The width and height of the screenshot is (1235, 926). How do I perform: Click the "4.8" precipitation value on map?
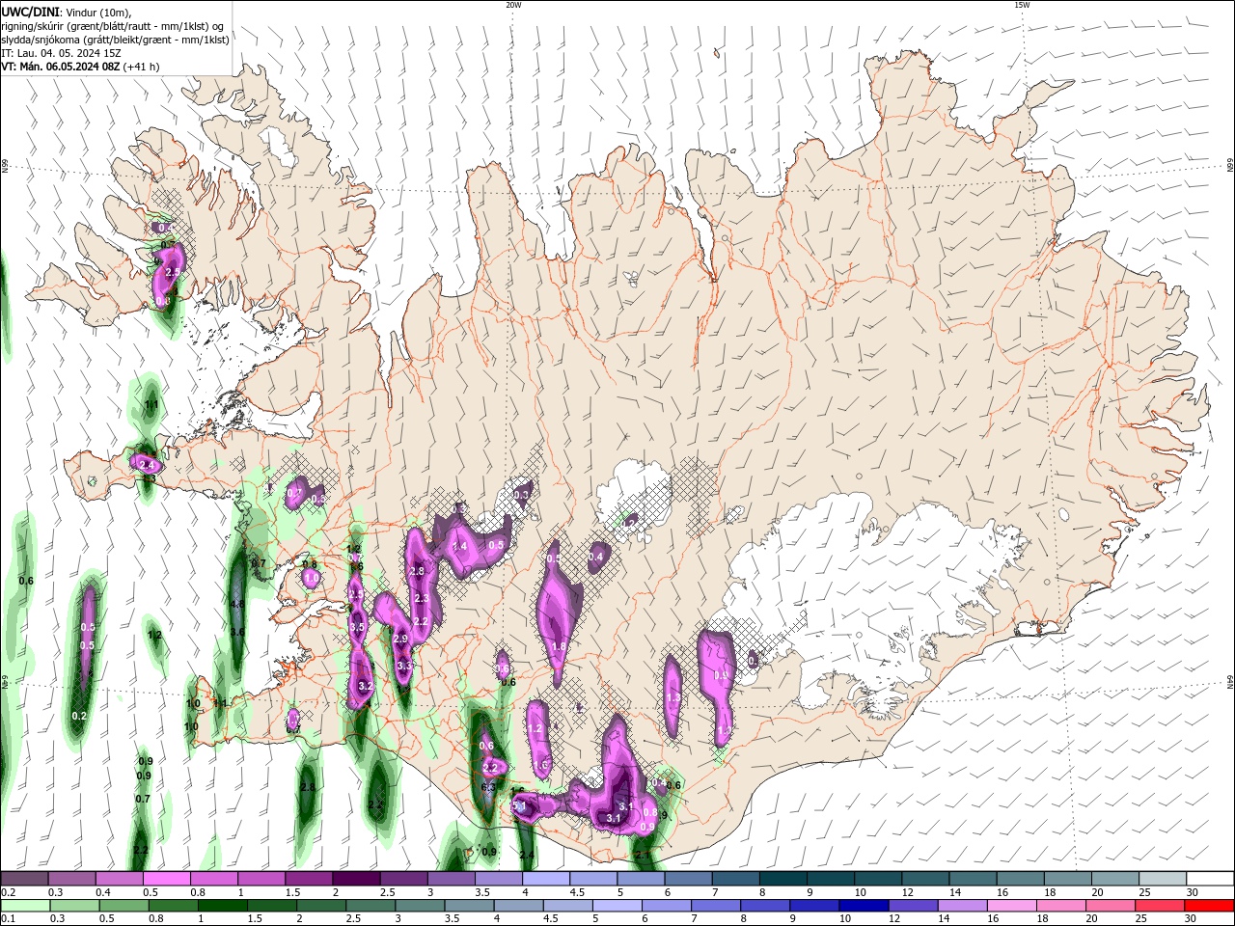237,605
